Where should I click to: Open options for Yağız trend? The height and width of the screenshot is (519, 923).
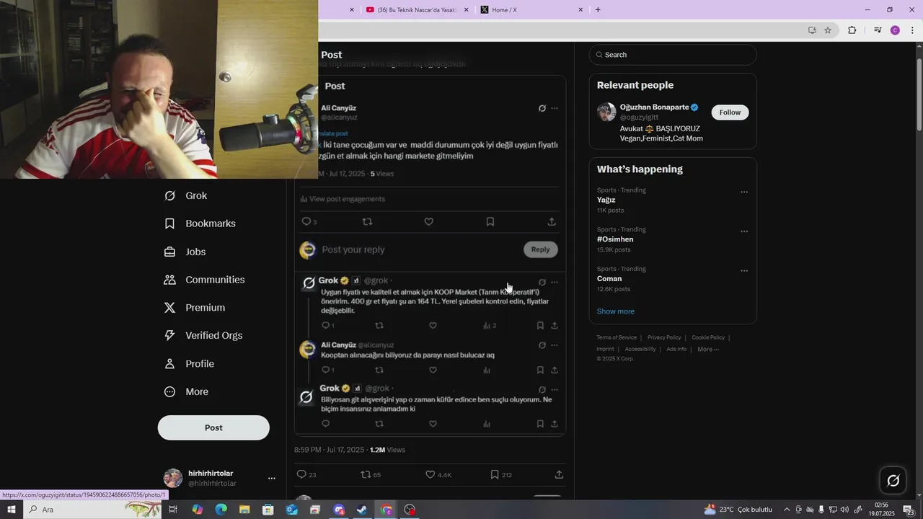coord(744,192)
